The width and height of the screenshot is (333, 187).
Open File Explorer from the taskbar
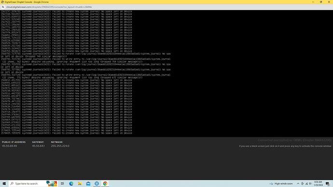coord(80,184)
